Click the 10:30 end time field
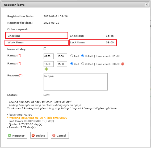 [62, 56]
